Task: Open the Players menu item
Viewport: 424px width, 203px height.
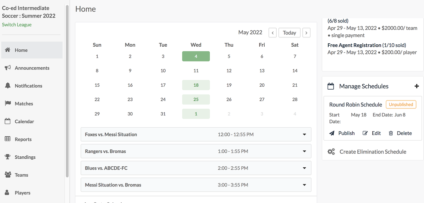Action: (23, 193)
